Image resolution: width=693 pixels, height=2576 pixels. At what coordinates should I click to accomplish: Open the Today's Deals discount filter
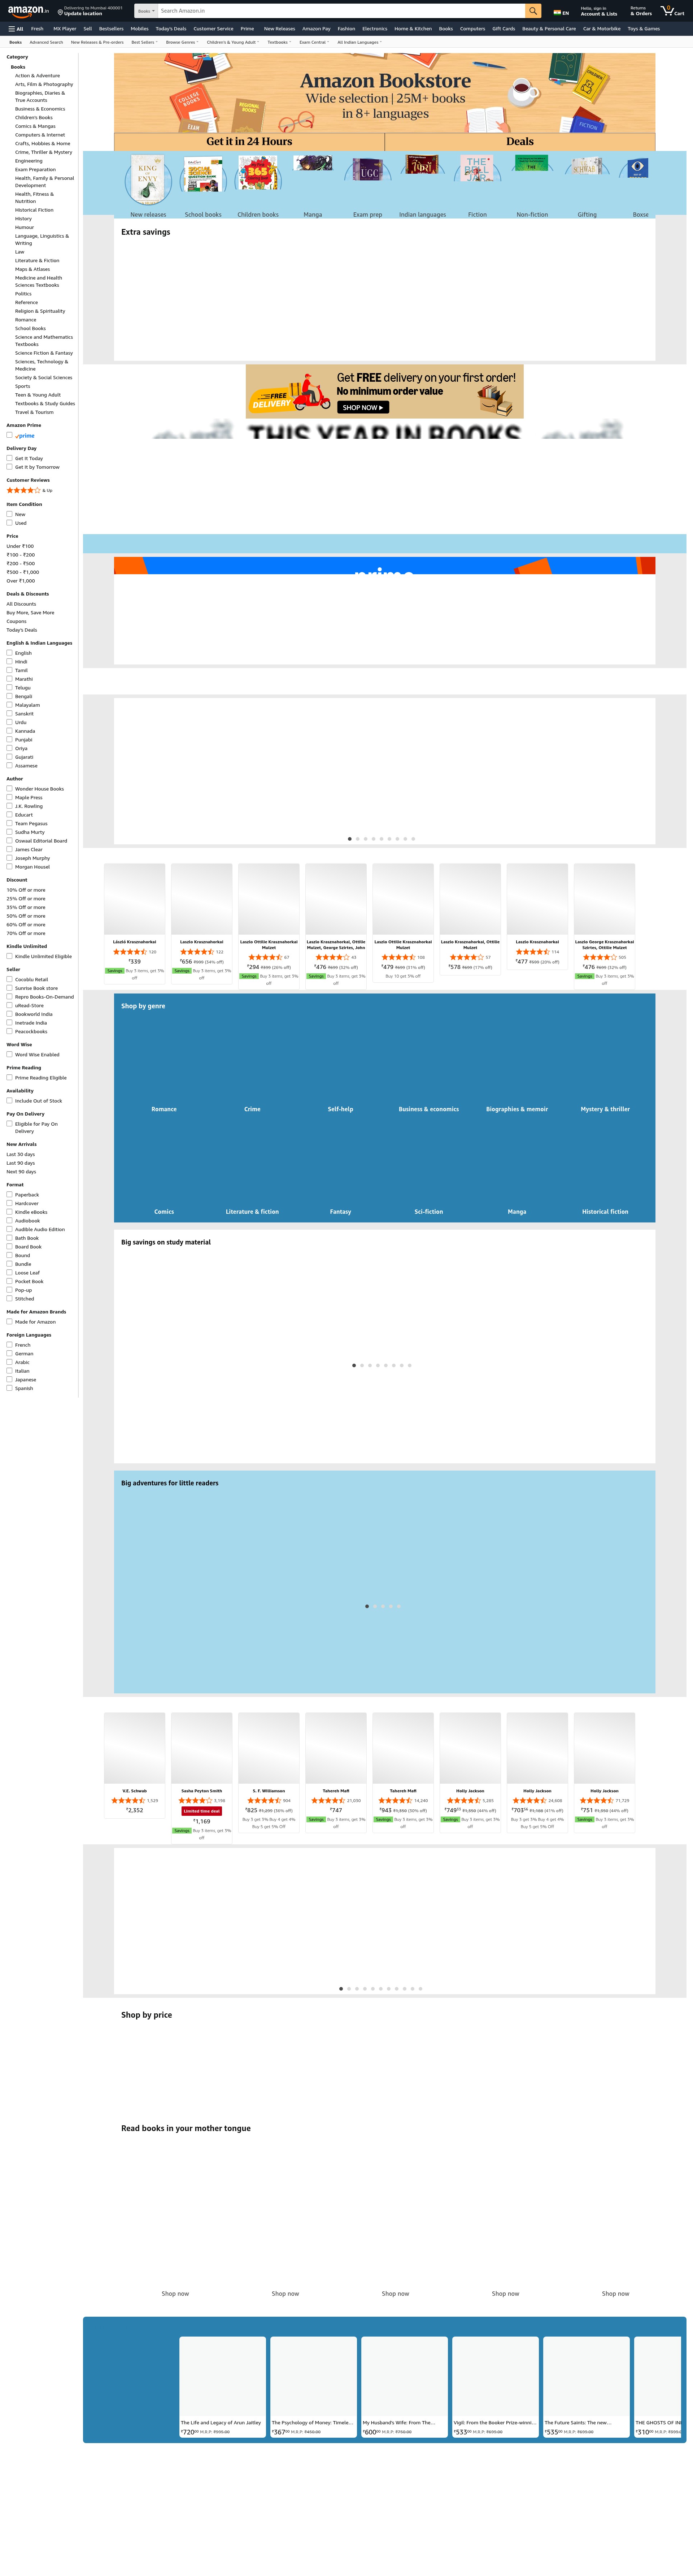tap(22, 630)
